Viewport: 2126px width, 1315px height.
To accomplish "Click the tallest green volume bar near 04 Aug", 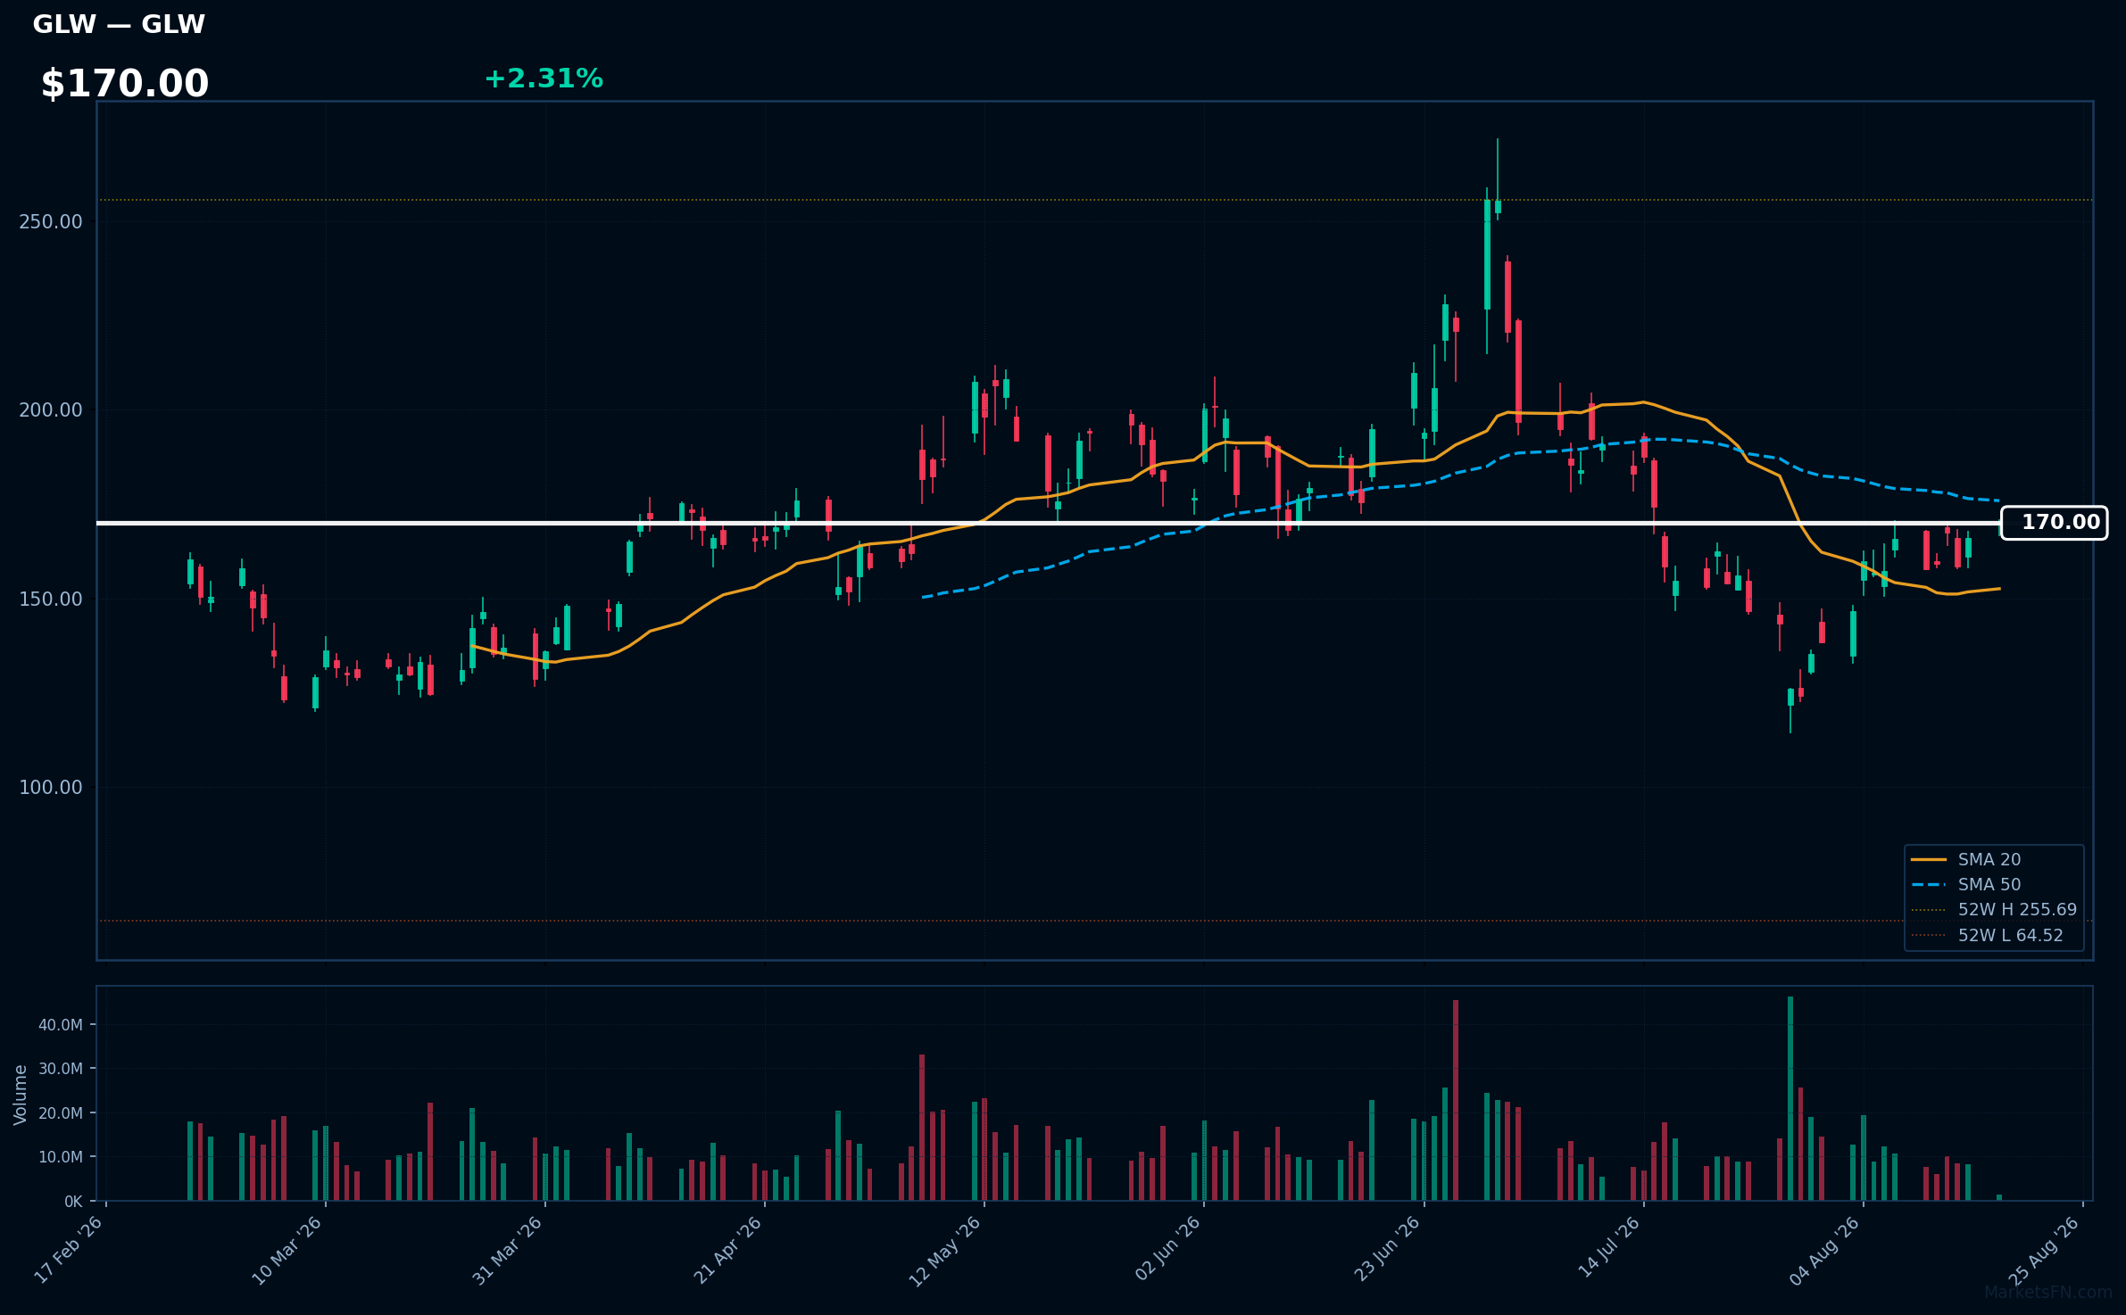I will coord(1790,1098).
